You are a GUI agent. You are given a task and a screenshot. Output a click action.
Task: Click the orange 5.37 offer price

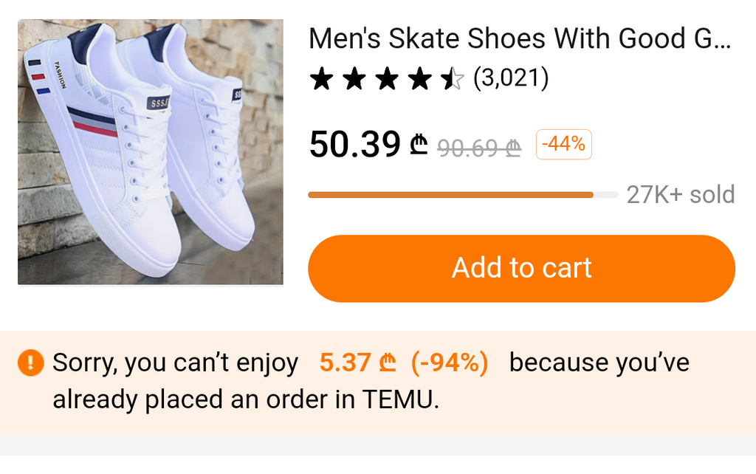click(345, 363)
